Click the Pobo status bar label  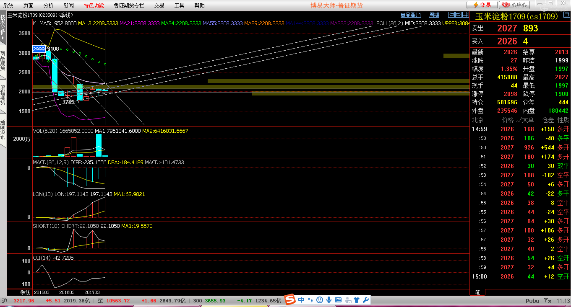[x=532, y=301]
